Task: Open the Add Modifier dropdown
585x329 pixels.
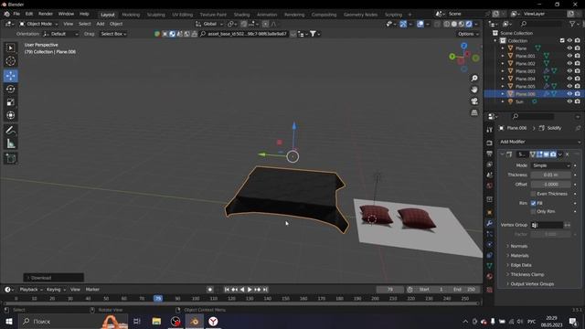Action: (x=540, y=142)
